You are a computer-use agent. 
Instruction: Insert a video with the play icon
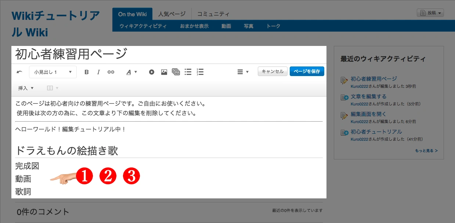pyautogui.click(x=152, y=72)
